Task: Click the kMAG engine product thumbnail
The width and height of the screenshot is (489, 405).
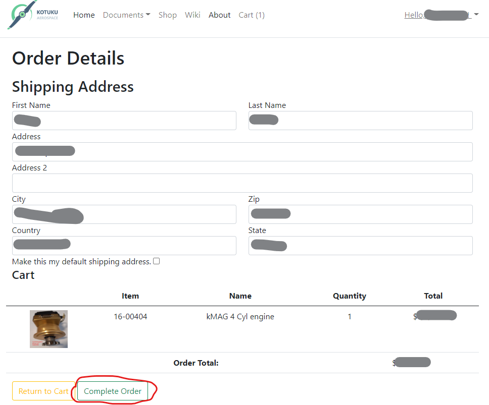Action: coord(48,329)
